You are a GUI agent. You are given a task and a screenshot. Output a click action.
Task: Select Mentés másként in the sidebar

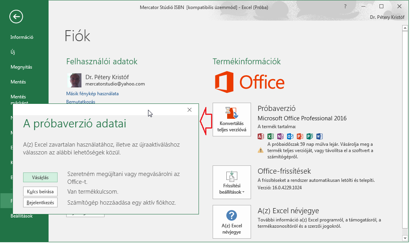coord(19,100)
